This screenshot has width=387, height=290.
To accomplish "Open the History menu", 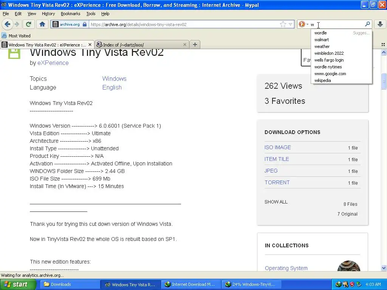I will (x=48, y=14).
